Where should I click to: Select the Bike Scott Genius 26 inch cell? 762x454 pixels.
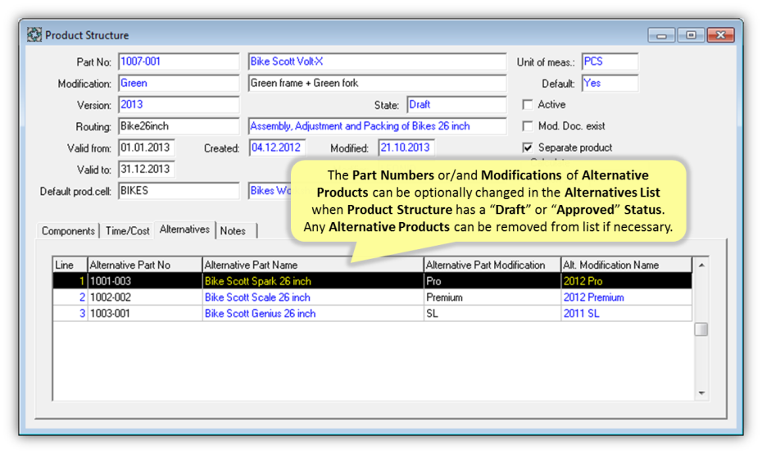point(313,314)
